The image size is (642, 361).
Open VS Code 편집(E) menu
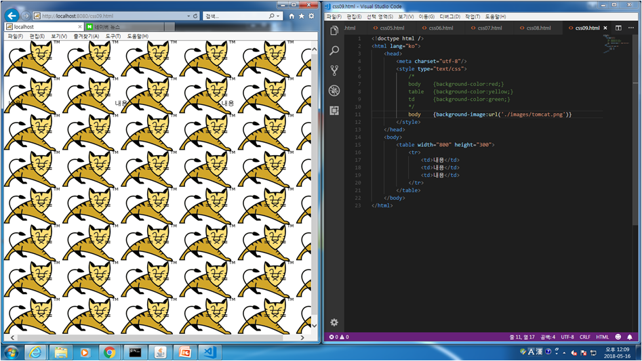point(354,16)
